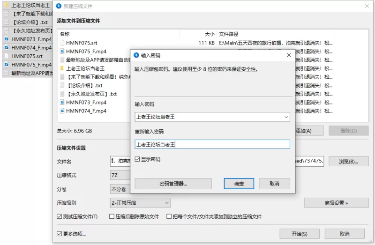Click the Bandizip logo in the 新建压缩文件 window title
Screen dimensions: 375x245
[59, 6]
